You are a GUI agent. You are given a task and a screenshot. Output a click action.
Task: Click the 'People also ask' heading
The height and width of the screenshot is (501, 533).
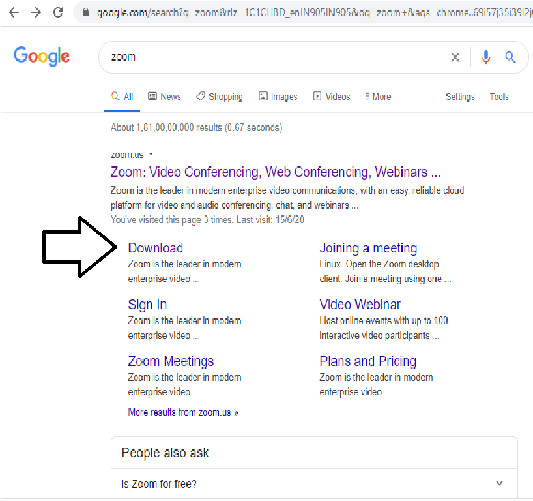coord(165,453)
